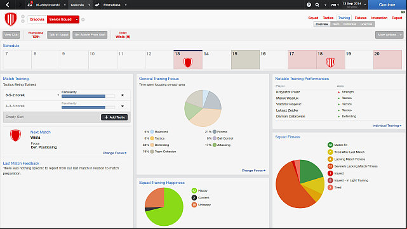Click the Injured count badge
This screenshot has width=407, height=229.
(330, 173)
